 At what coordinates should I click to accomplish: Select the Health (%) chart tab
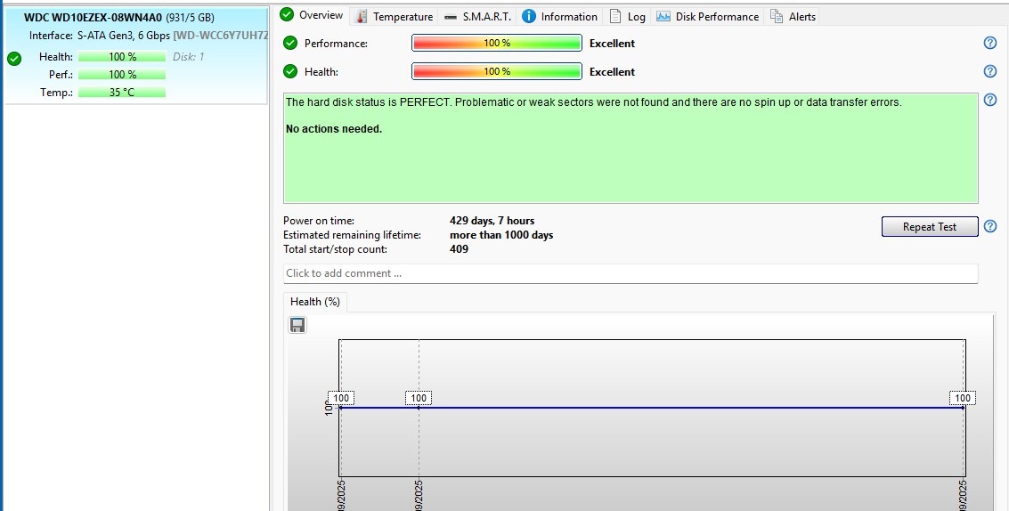[x=315, y=302]
